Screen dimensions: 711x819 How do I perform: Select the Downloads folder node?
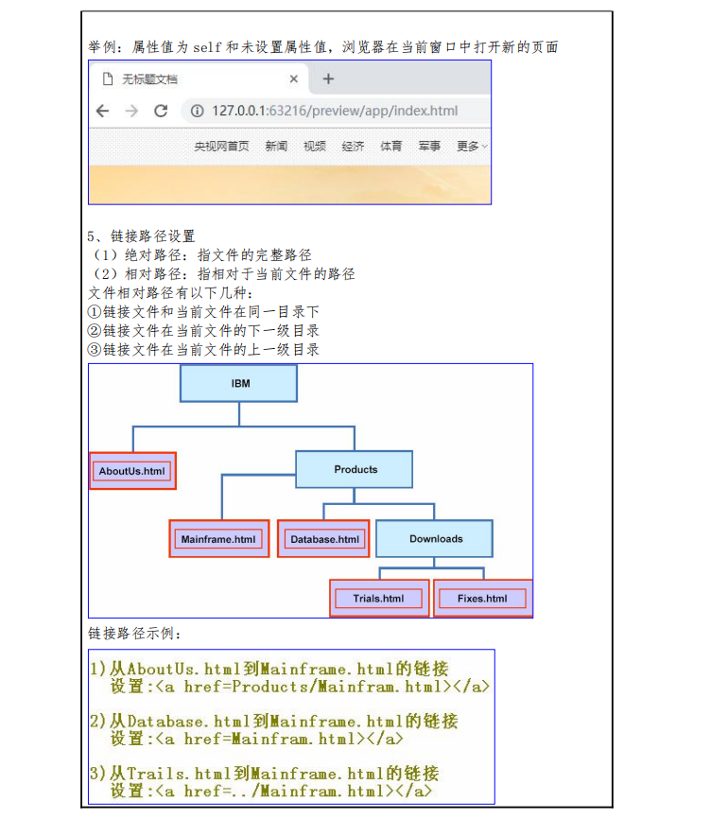[435, 539]
